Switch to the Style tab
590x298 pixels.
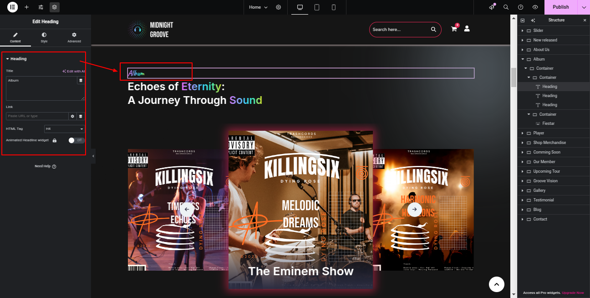pos(44,38)
